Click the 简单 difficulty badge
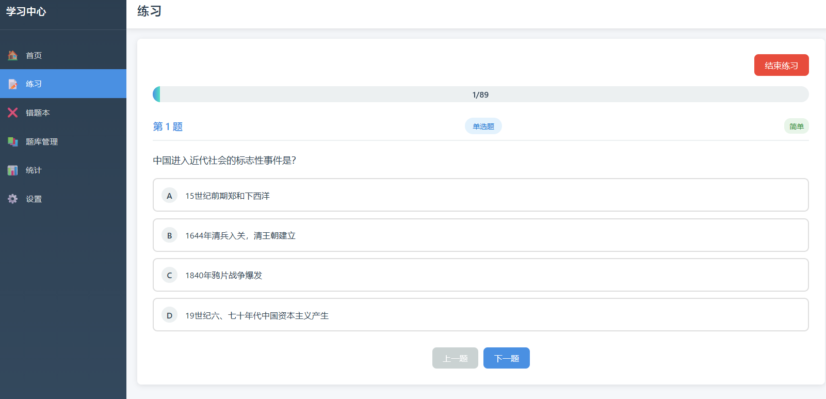Screen dimensions: 826x399 coord(796,126)
